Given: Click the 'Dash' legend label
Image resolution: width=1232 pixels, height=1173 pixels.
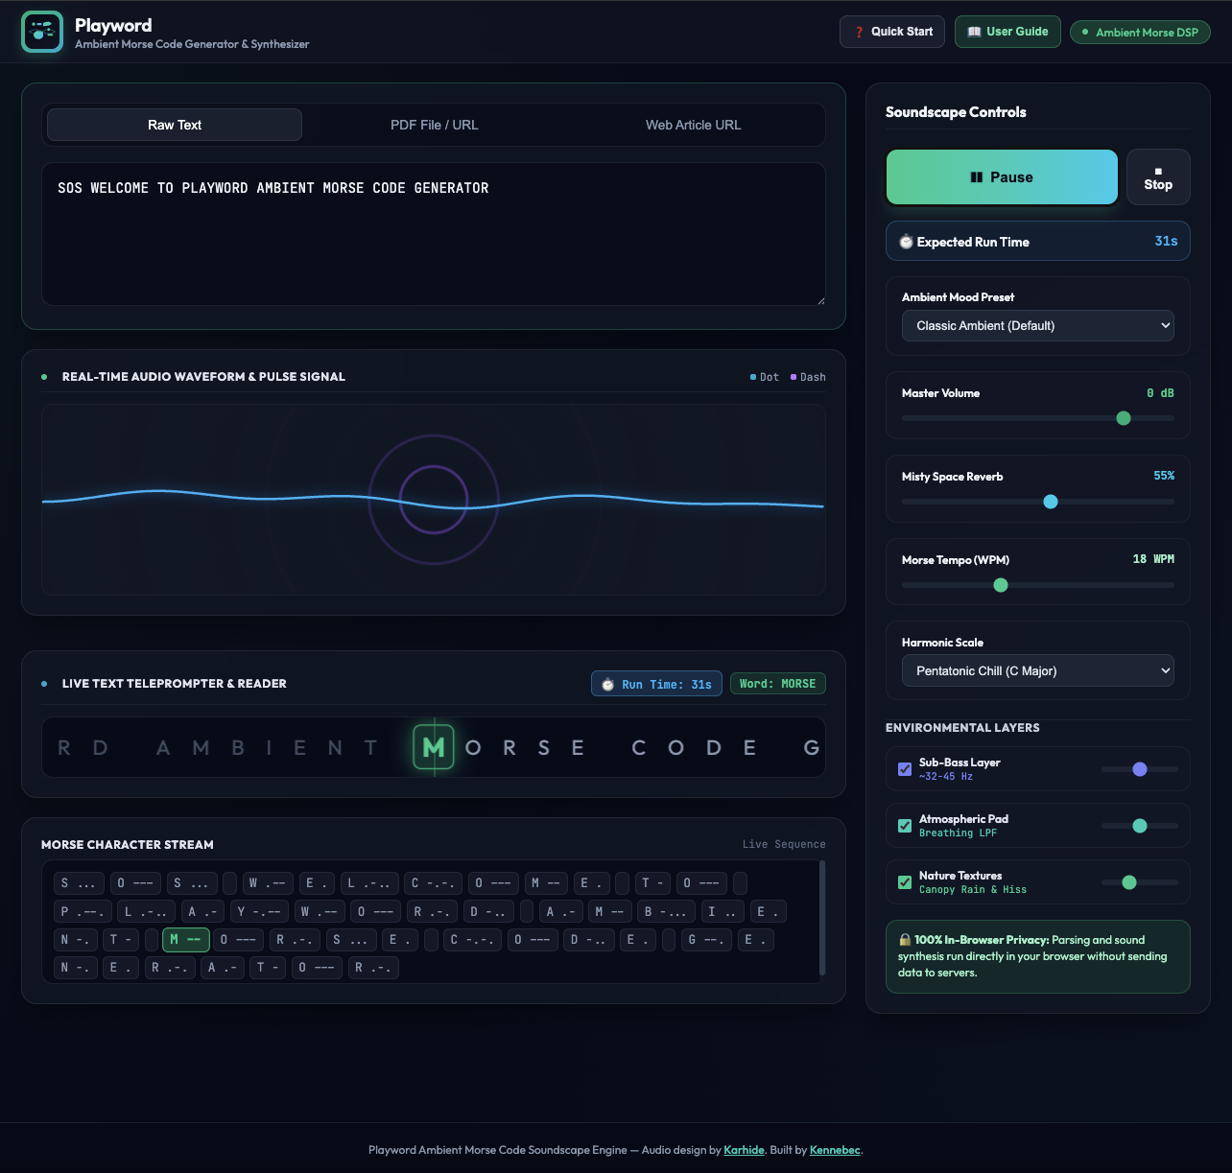Looking at the screenshot, I should point(813,377).
